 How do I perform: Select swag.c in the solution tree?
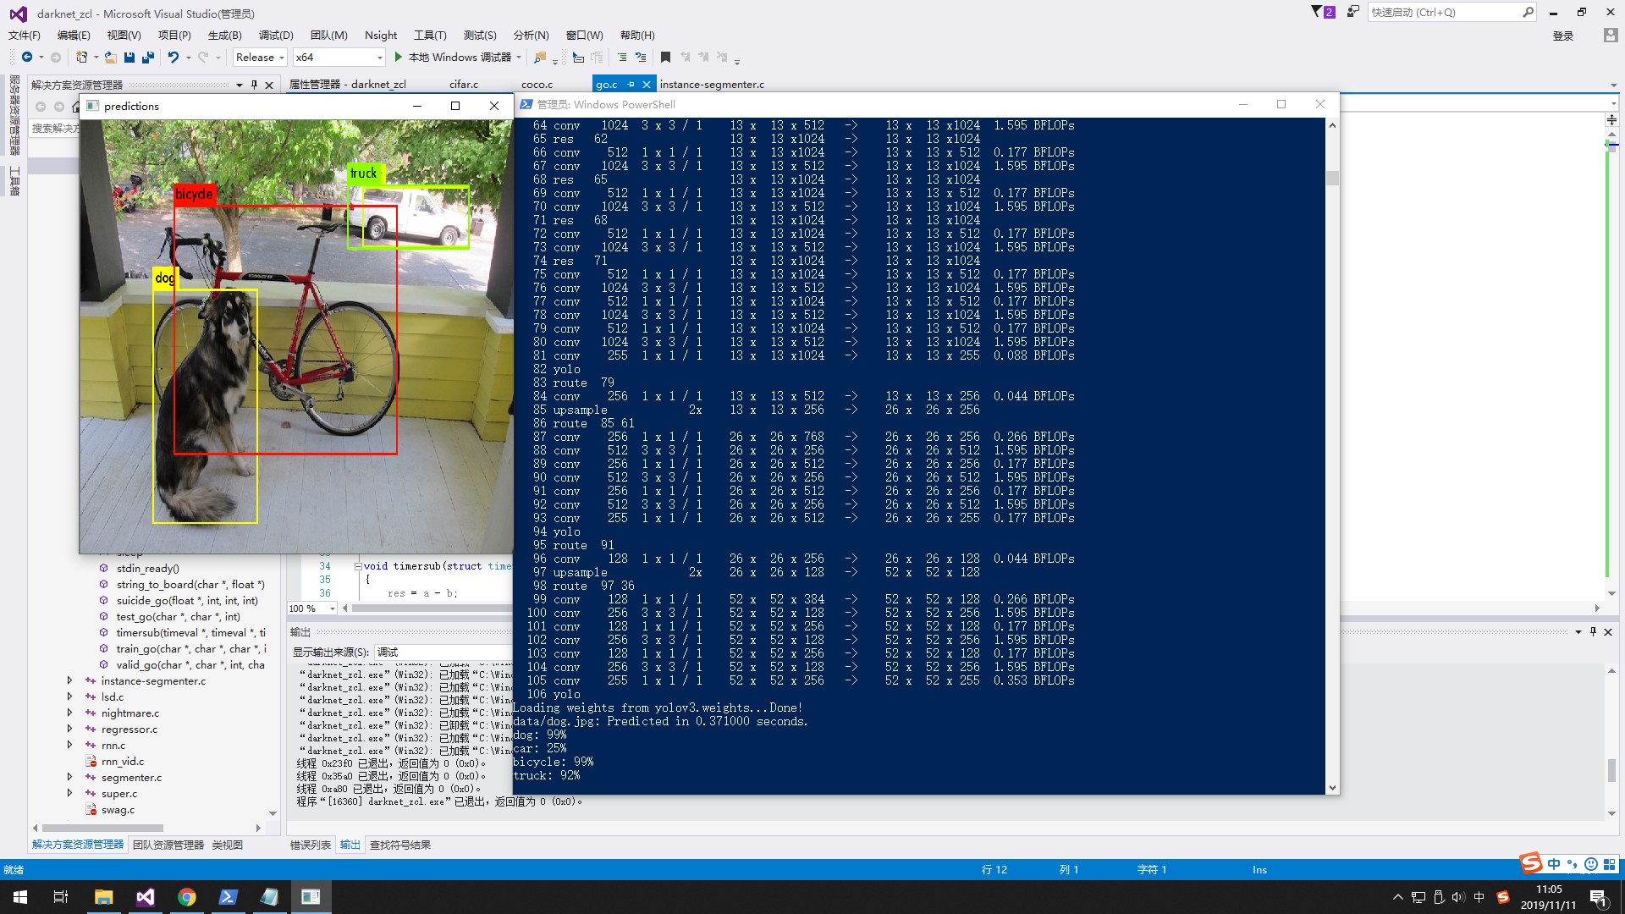pos(118,809)
